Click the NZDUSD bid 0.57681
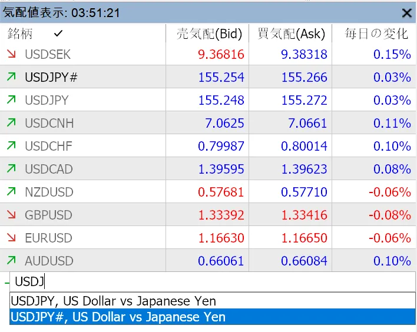 click(x=221, y=192)
